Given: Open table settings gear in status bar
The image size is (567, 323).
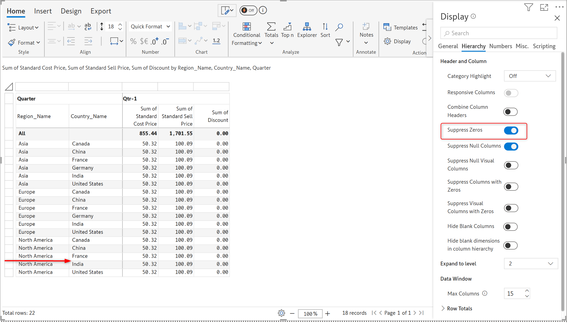Looking at the screenshot, I should (281, 313).
